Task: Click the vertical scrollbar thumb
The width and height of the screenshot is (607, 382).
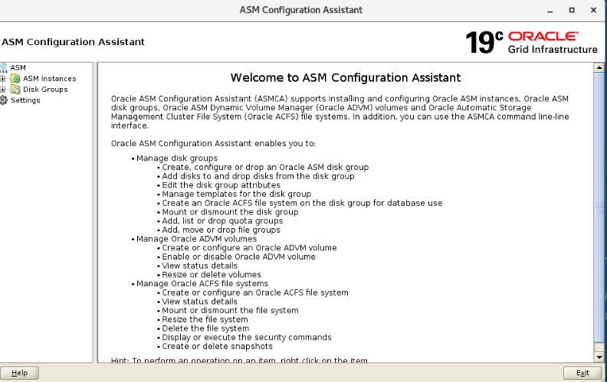Action: click(599, 207)
